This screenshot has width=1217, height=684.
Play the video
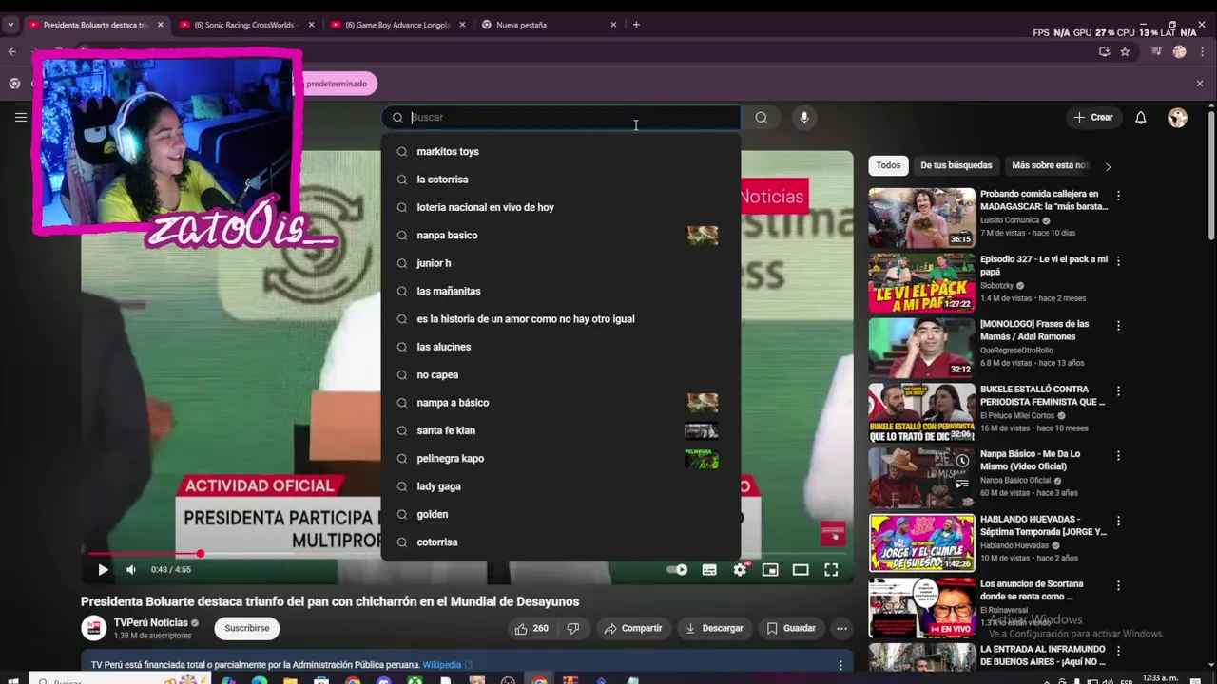pyautogui.click(x=103, y=569)
